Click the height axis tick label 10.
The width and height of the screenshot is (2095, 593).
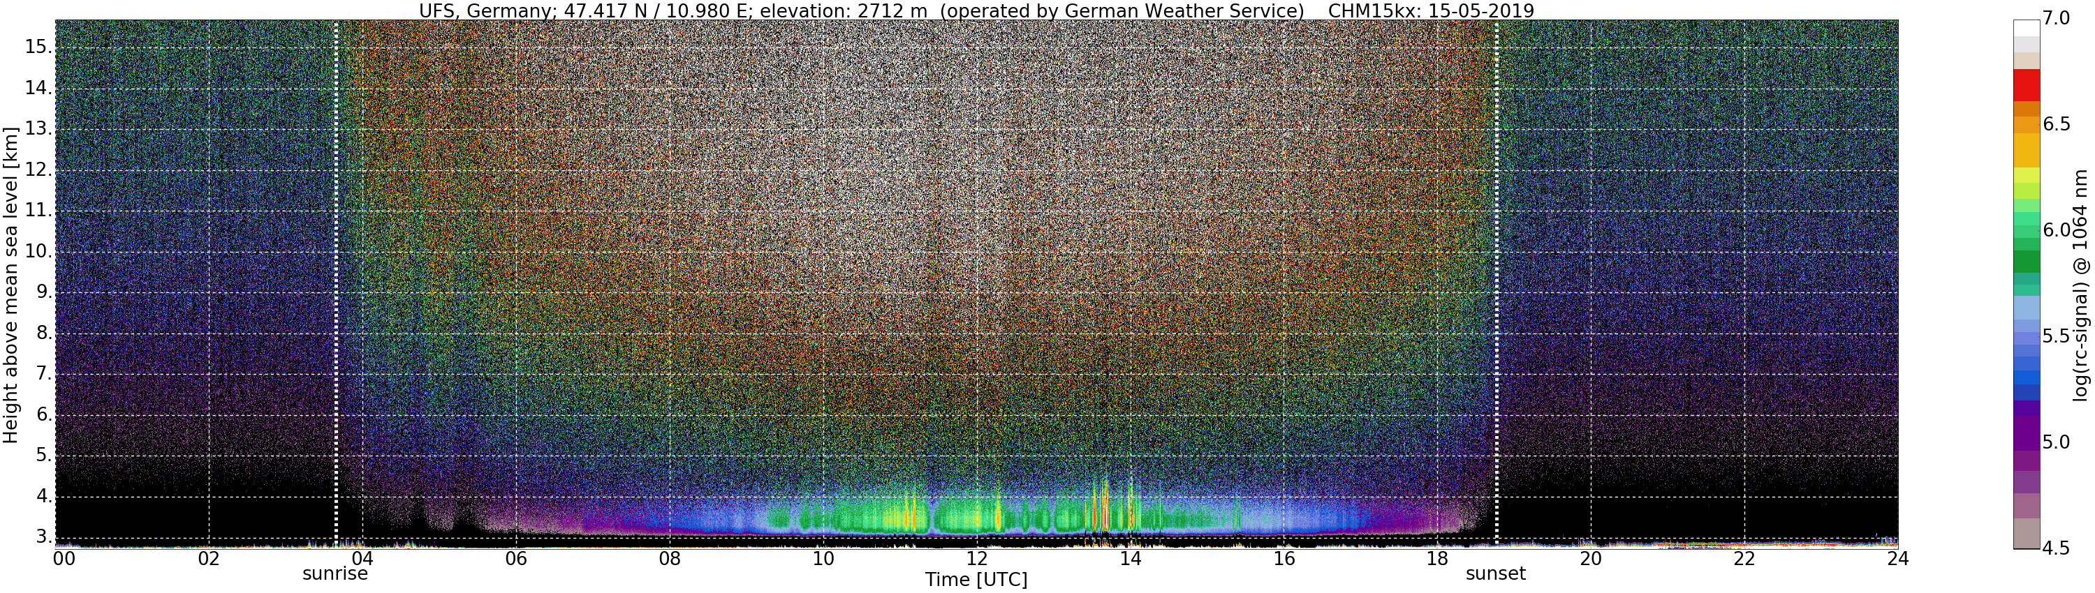(38, 252)
